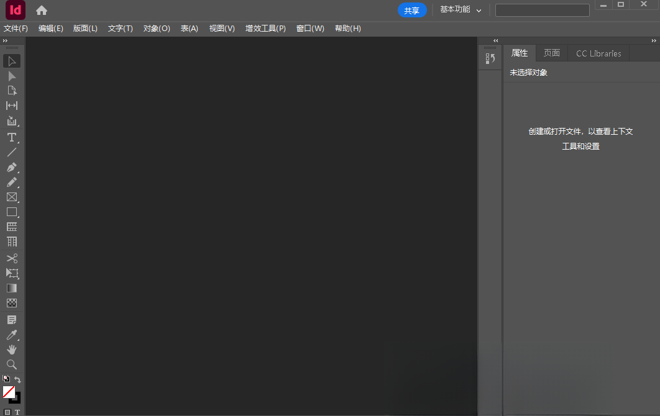The height and width of the screenshot is (416, 660).
Task: Toggle formatting affects text
Action: pyautogui.click(x=17, y=412)
